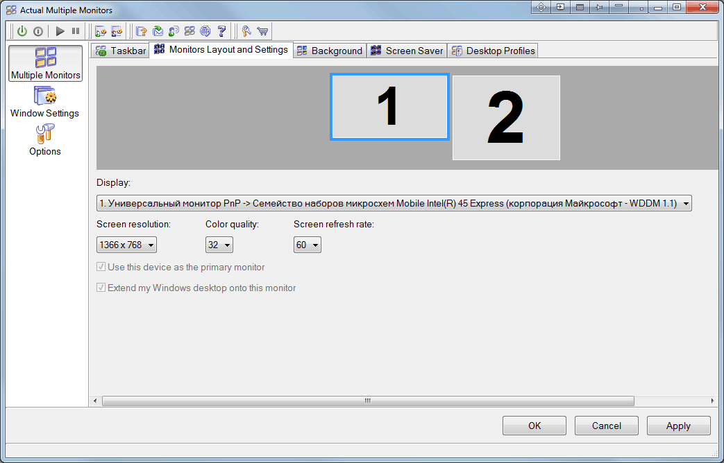Select the Monitors Layout and Settings tab
724x463 pixels.
[221, 49]
